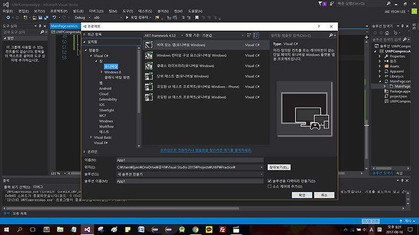Expand the Online templates section
The image size is (419, 235).
click(84, 152)
